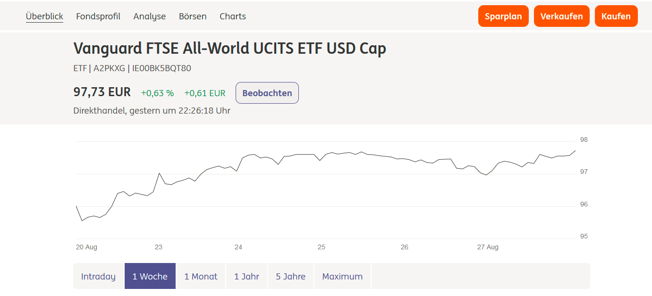Display the 1 Jahr chart range
The image size is (652, 296).
tap(246, 276)
